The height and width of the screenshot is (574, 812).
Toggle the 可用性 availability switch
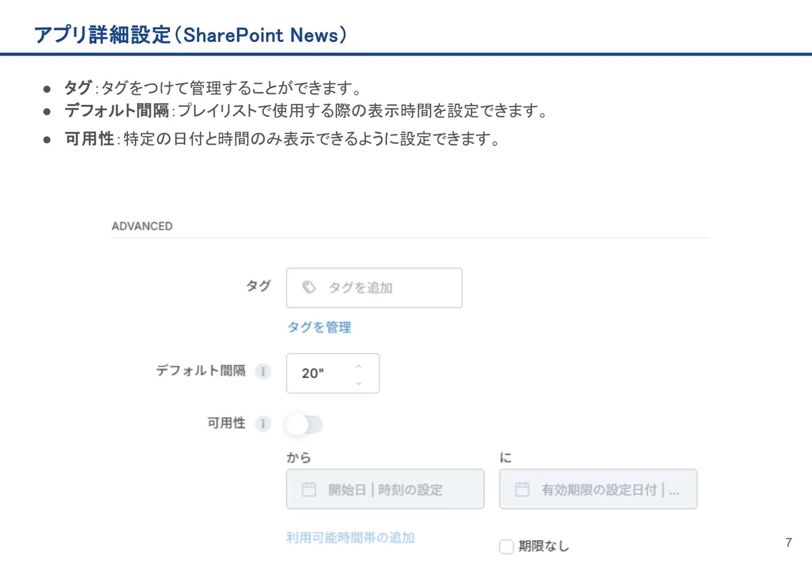click(304, 425)
